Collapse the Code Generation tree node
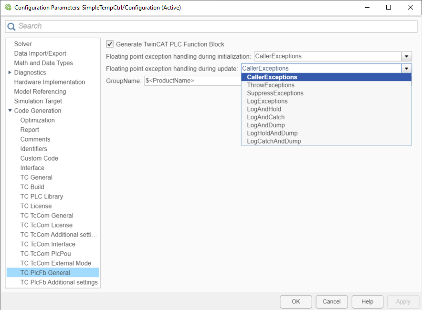 [10, 111]
